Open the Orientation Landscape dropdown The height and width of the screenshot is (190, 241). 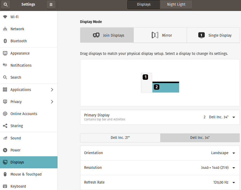[223, 153]
